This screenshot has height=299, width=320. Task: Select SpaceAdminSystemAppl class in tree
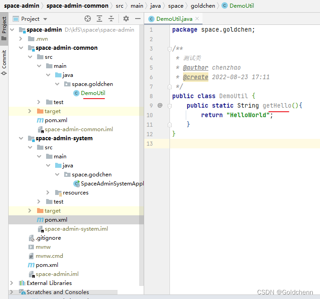(112, 184)
